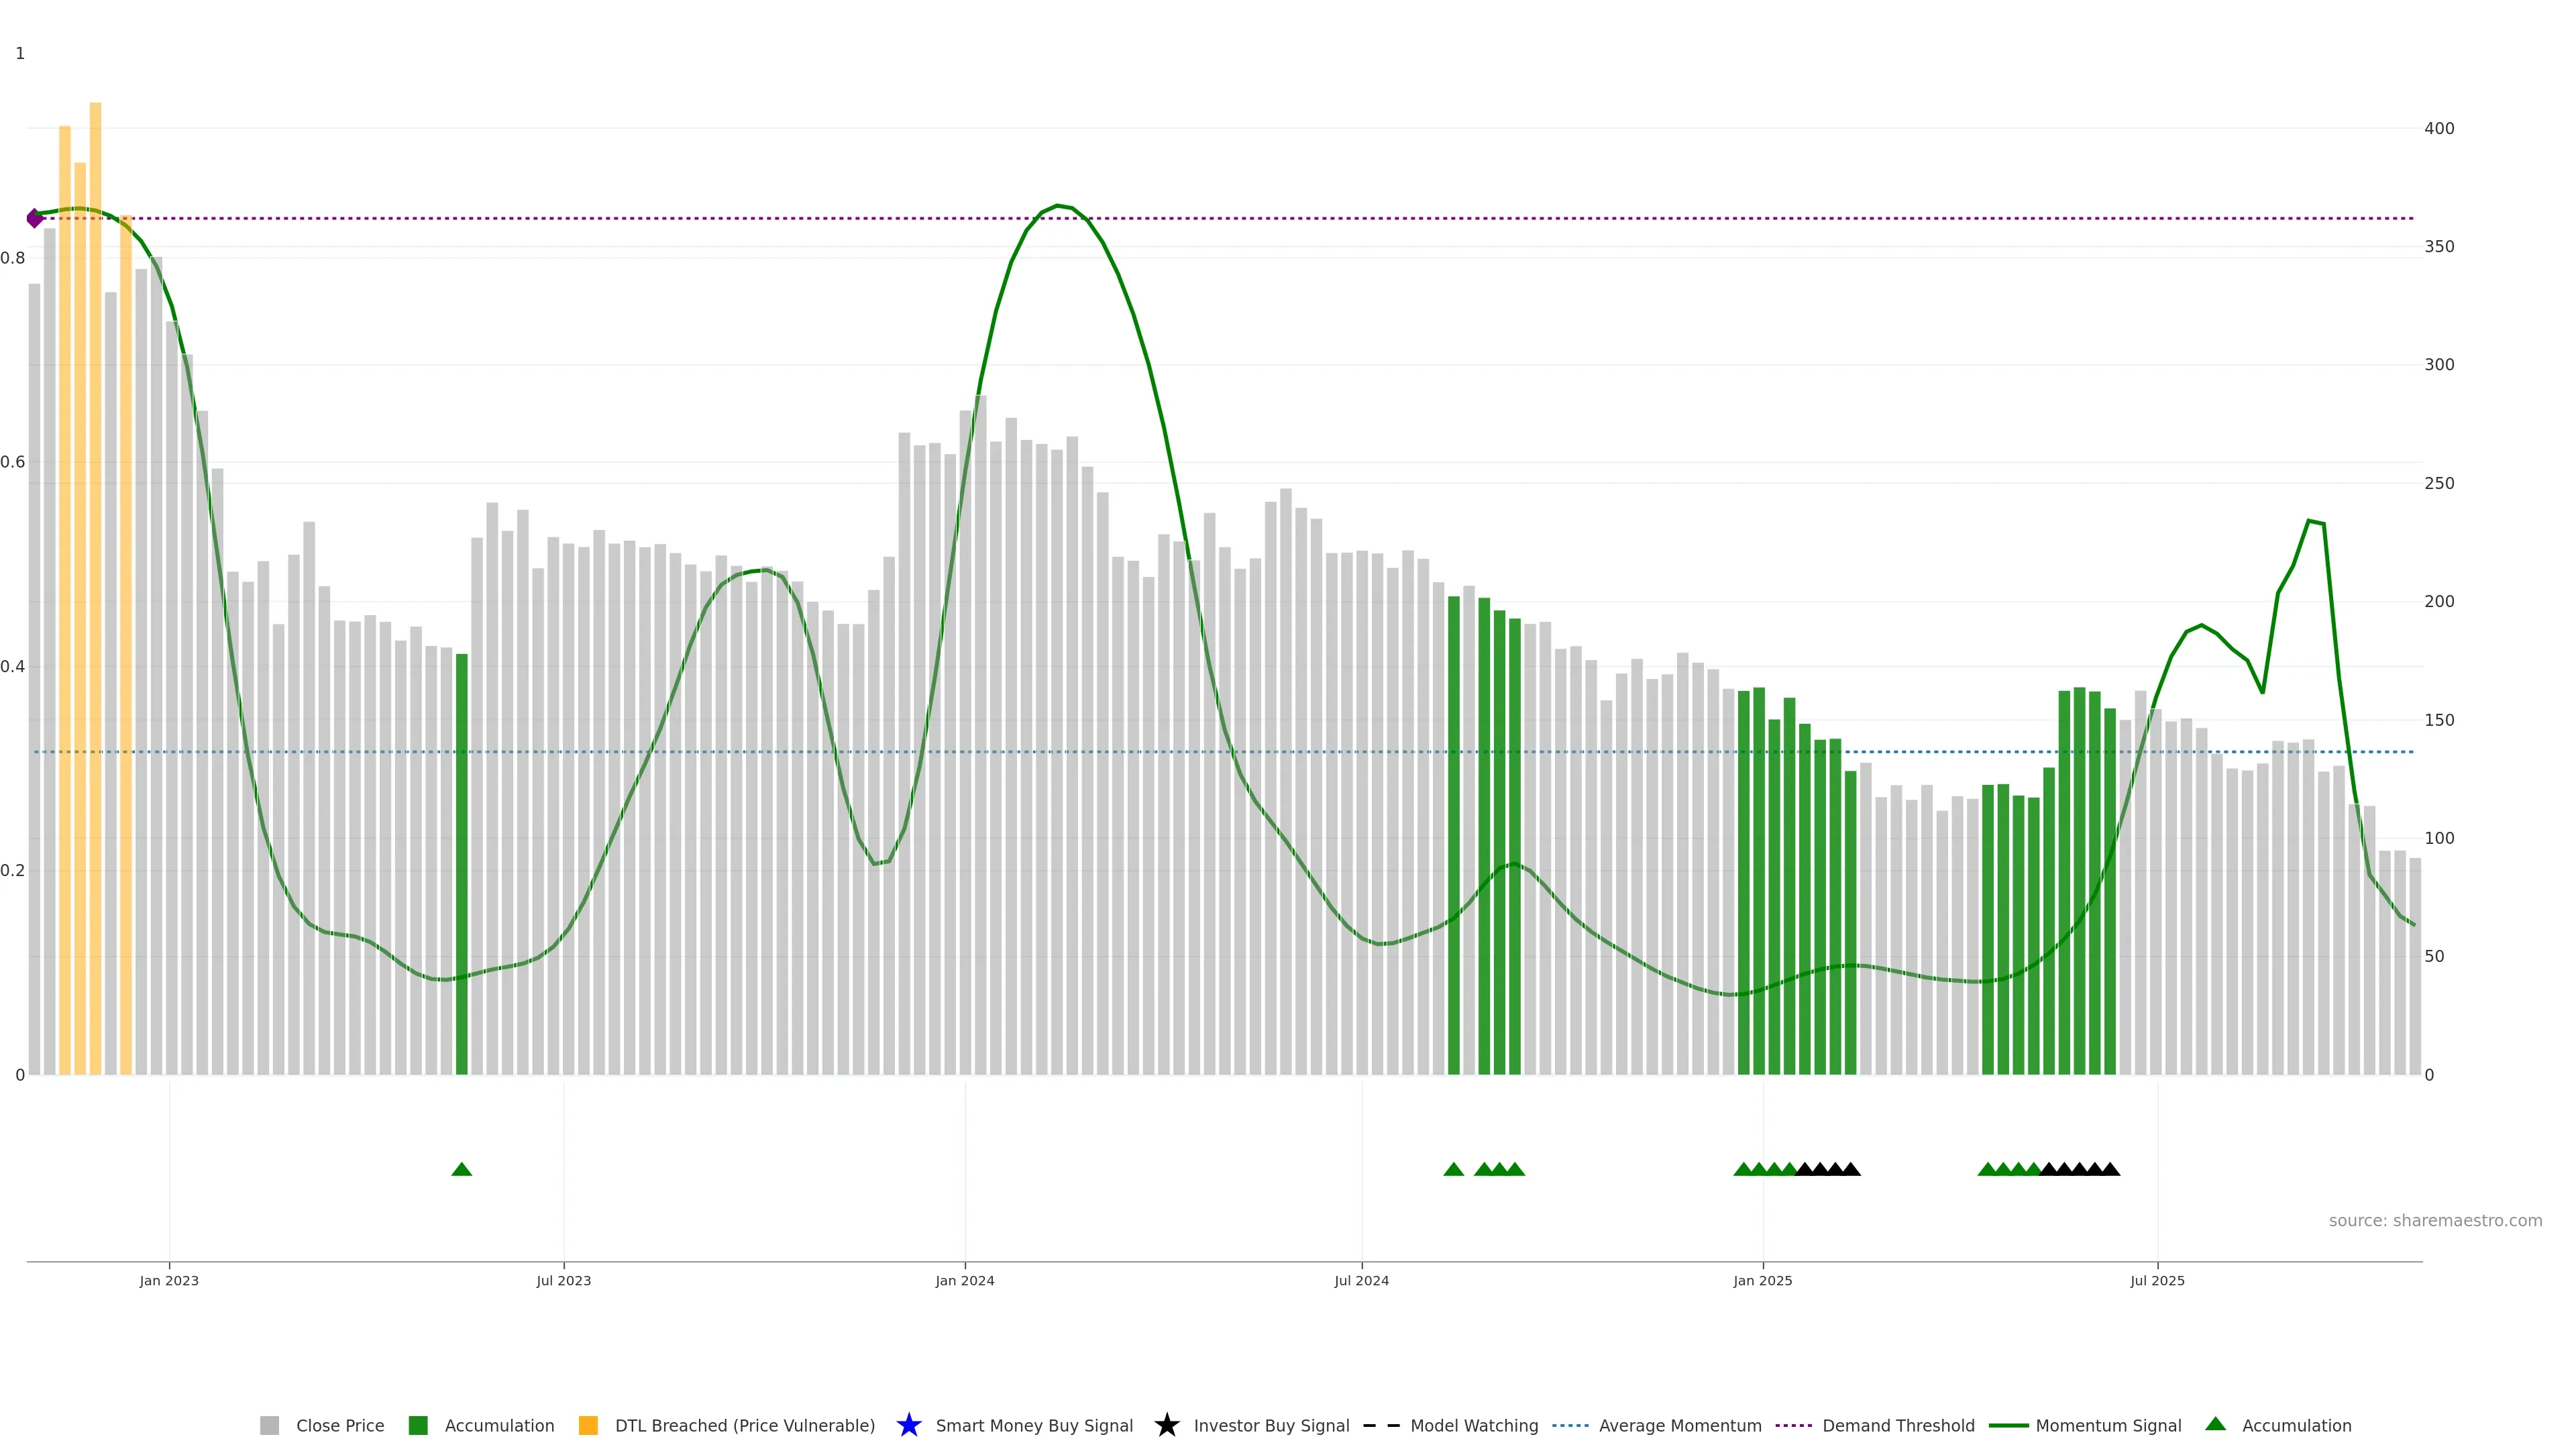2576x1449 pixels.
Task: Click the orange DTL Breached legend swatch
Action: (588, 1425)
